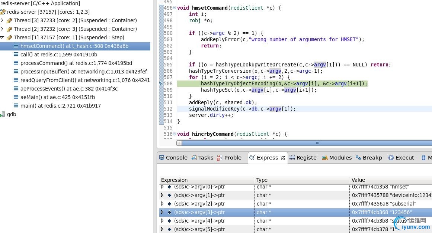The image size is (432, 233).
Task: Expand (sds)c->argv[3]->ptr expression
Action: (x=162, y=212)
